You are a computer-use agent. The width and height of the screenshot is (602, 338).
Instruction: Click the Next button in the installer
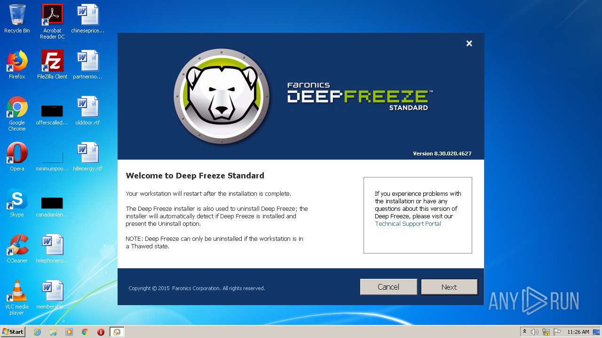[449, 287]
